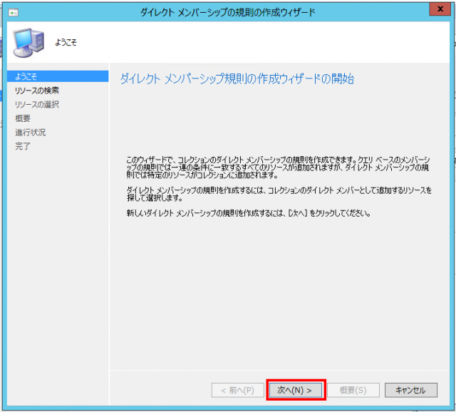Click the キャンセル button

[410, 390]
